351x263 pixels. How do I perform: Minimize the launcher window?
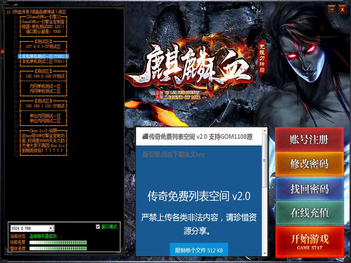coord(332,9)
